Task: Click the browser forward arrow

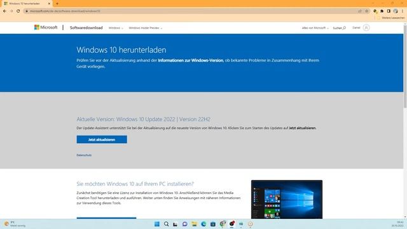Action: (x=11, y=11)
